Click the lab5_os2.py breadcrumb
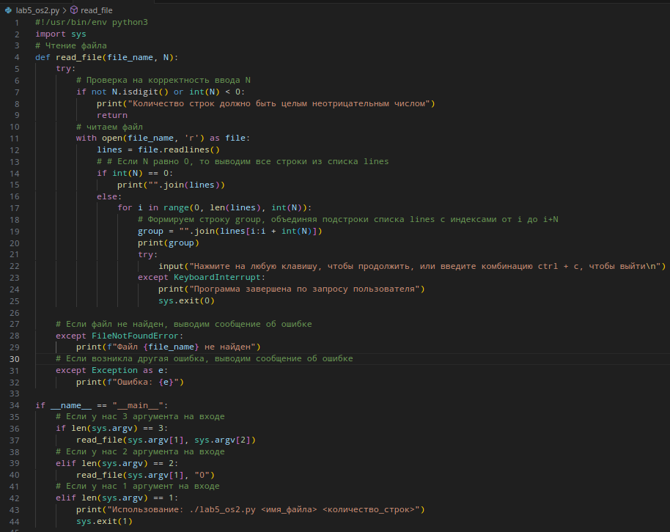This screenshot has width=670, height=532. coord(37,10)
